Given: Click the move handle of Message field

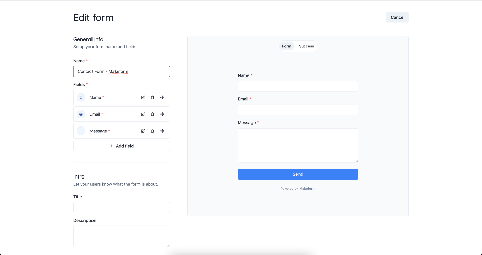Looking at the screenshot, I should 163,131.
